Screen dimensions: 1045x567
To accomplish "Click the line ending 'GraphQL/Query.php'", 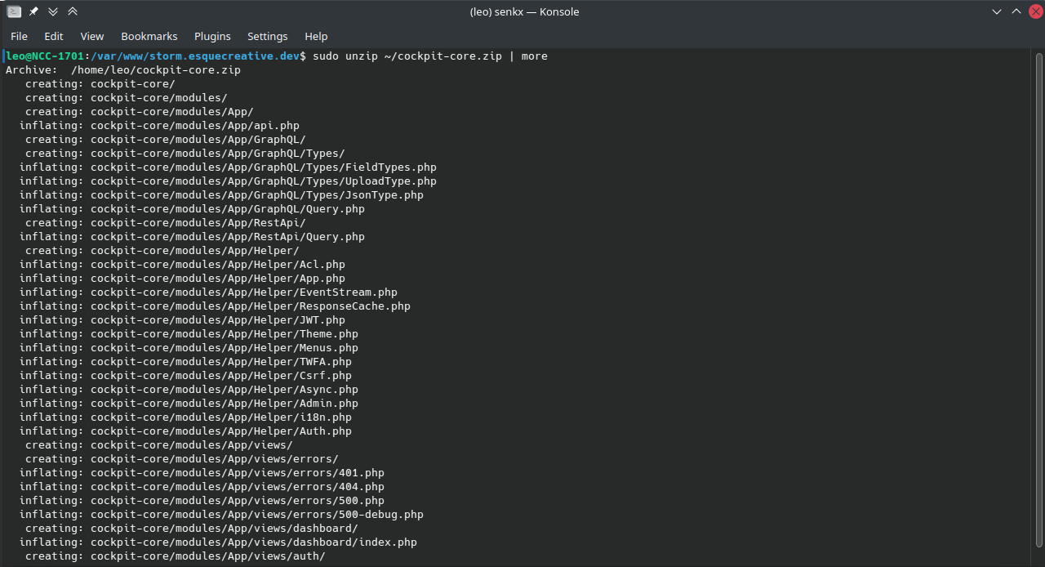I will click(x=192, y=209).
